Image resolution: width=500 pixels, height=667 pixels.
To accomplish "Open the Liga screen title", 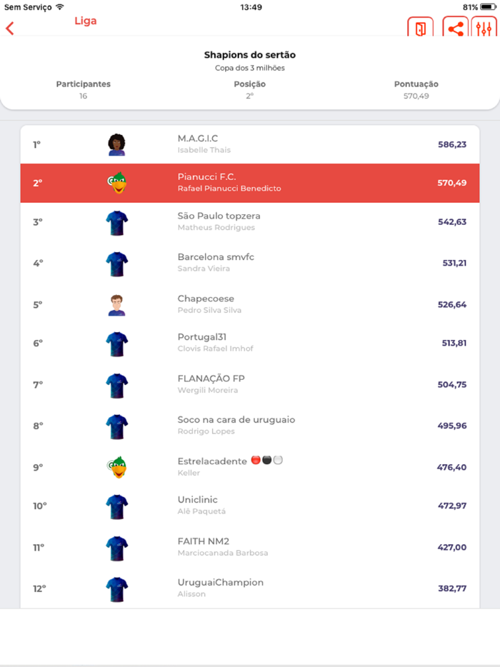I will 86,21.
